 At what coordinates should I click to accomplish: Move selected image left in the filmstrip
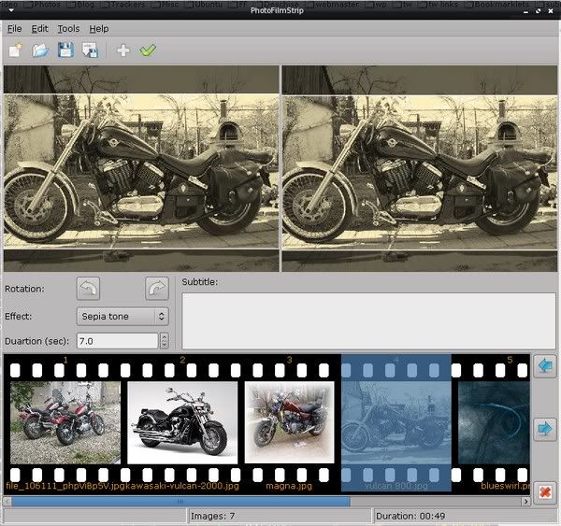click(x=544, y=366)
